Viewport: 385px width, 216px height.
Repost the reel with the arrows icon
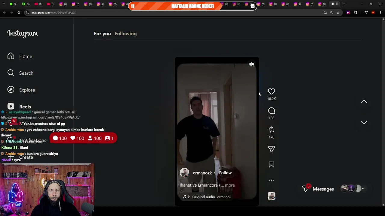coord(271,130)
